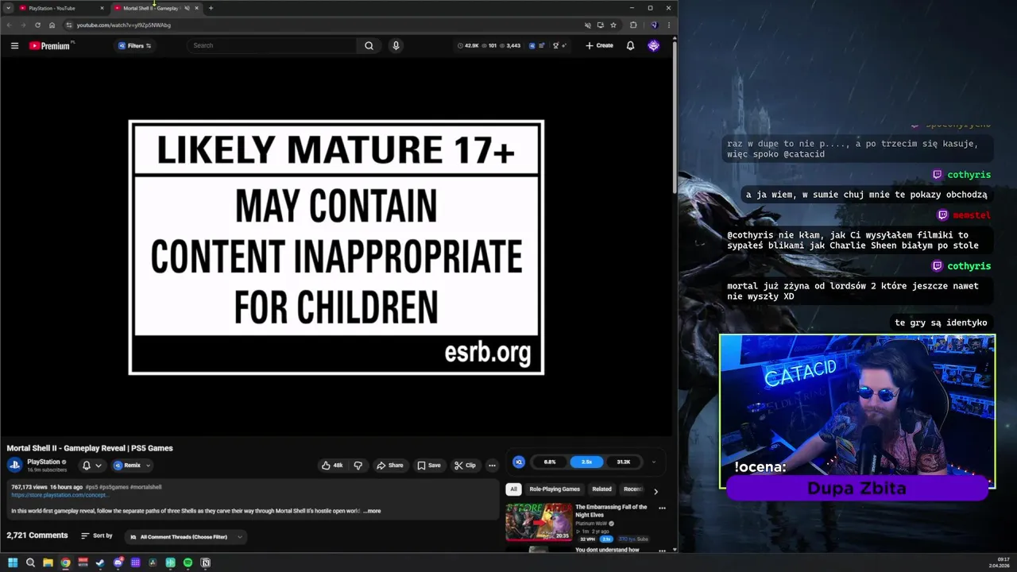Start voice search with the microphone icon
This screenshot has height=572, width=1017.
click(396, 45)
